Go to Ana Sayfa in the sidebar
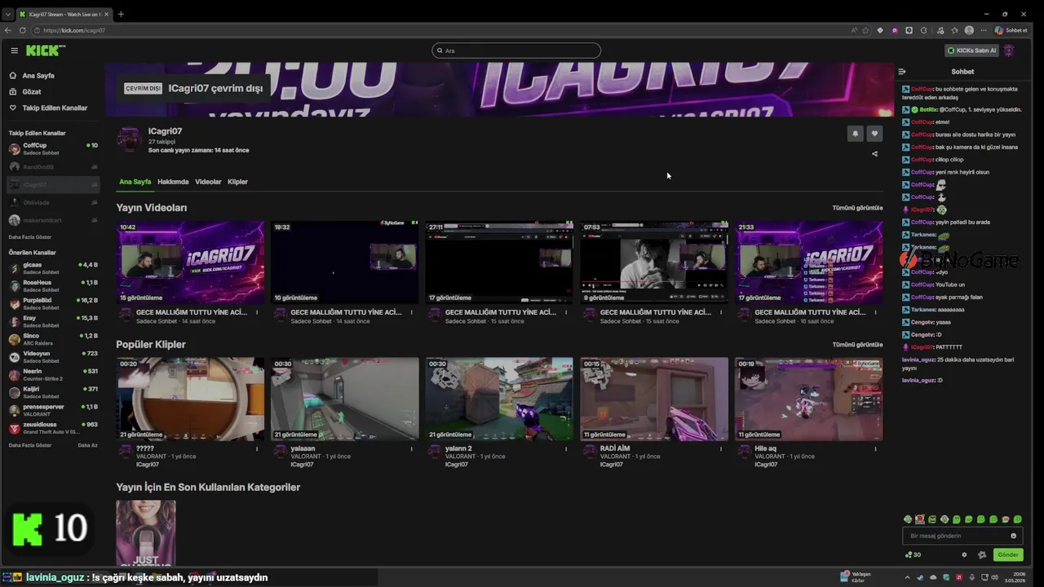The height and width of the screenshot is (587, 1044). click(x=32, y=76)
